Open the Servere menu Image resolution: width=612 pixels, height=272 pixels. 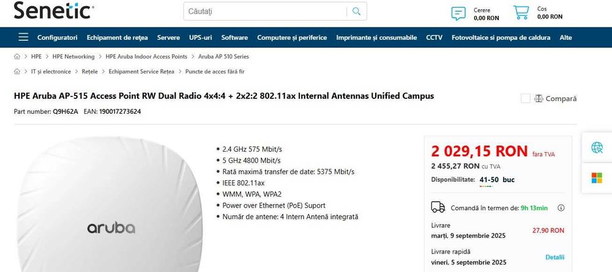click(168, 37)
